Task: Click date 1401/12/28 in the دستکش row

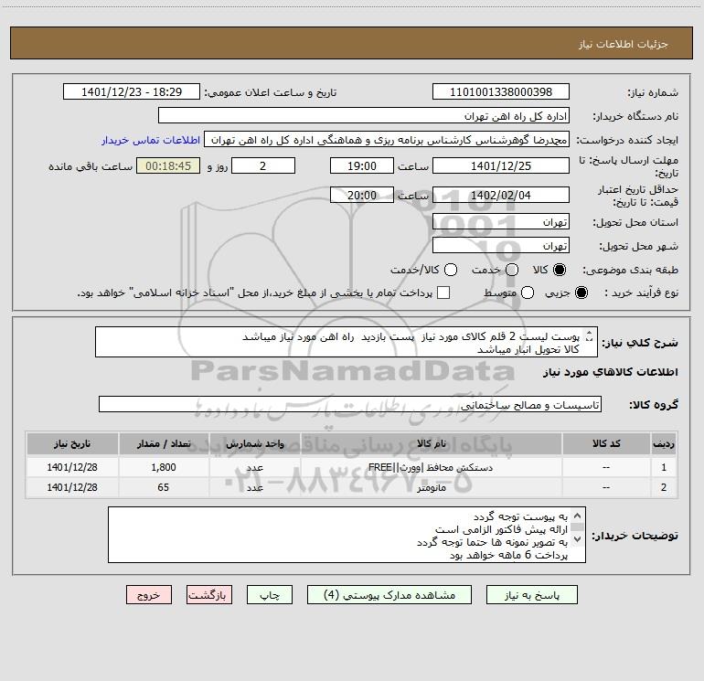Action: coord(72,467)
